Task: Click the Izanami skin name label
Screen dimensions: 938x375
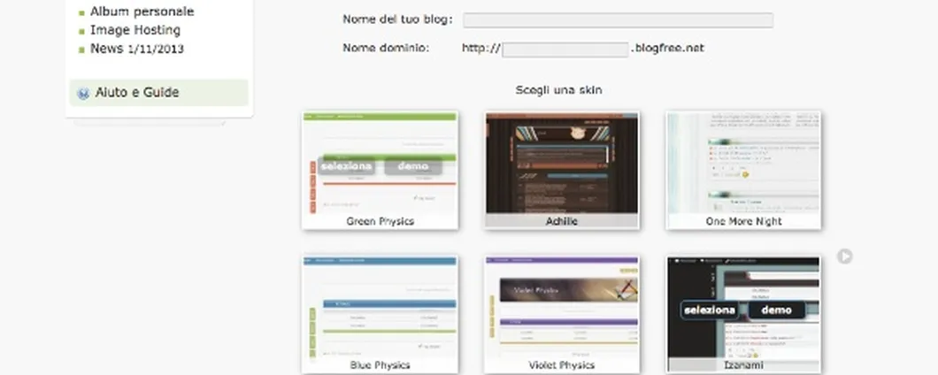Action: point(743,365)
